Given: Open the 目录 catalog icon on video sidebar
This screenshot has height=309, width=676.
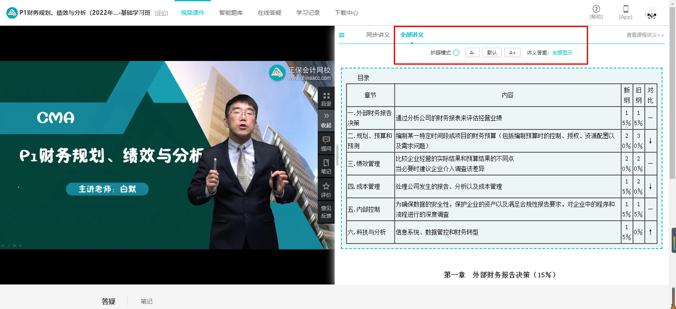Looking at the screenshot, I should (x=326, y=99).
